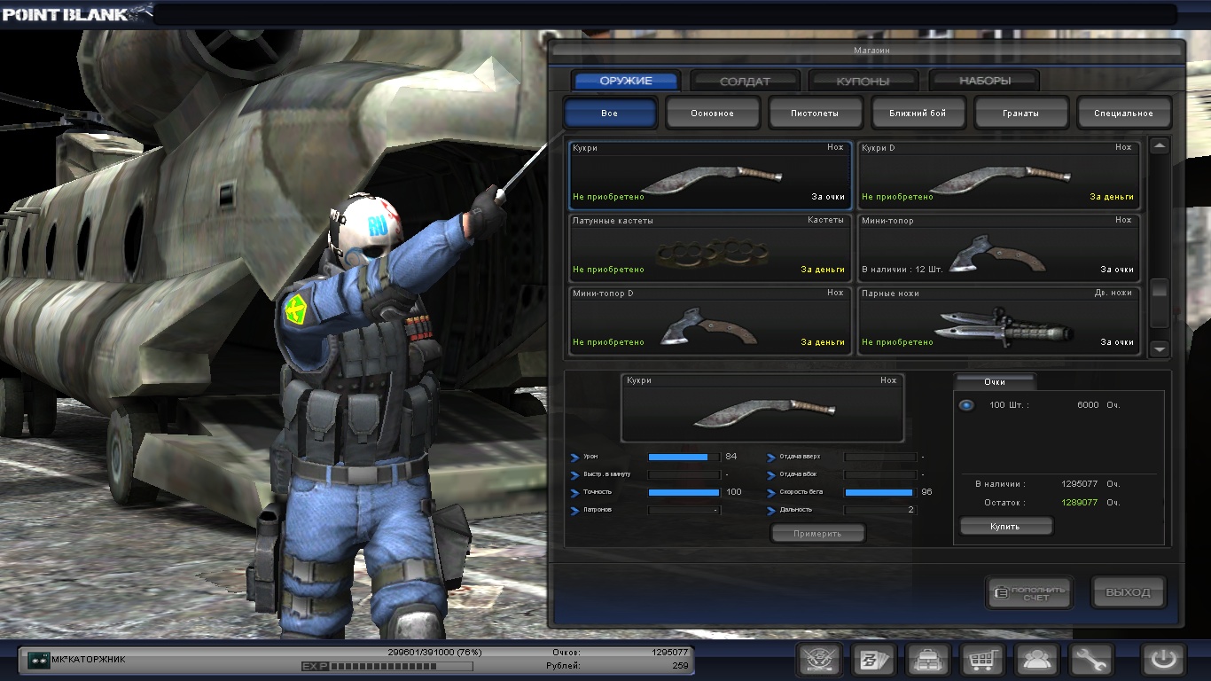Click the Рублей balance value 259
Image resolution: width=1211 pixels, height=681 pixels.
click(680, 665)
